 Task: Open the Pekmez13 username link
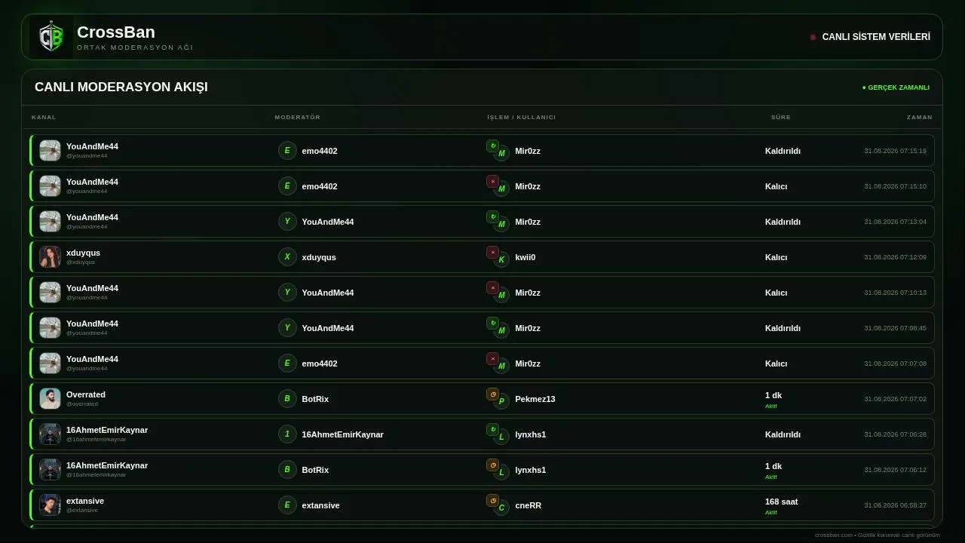click(x=535, y=399)
